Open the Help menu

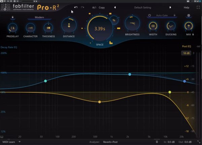(x=186, y=8)
